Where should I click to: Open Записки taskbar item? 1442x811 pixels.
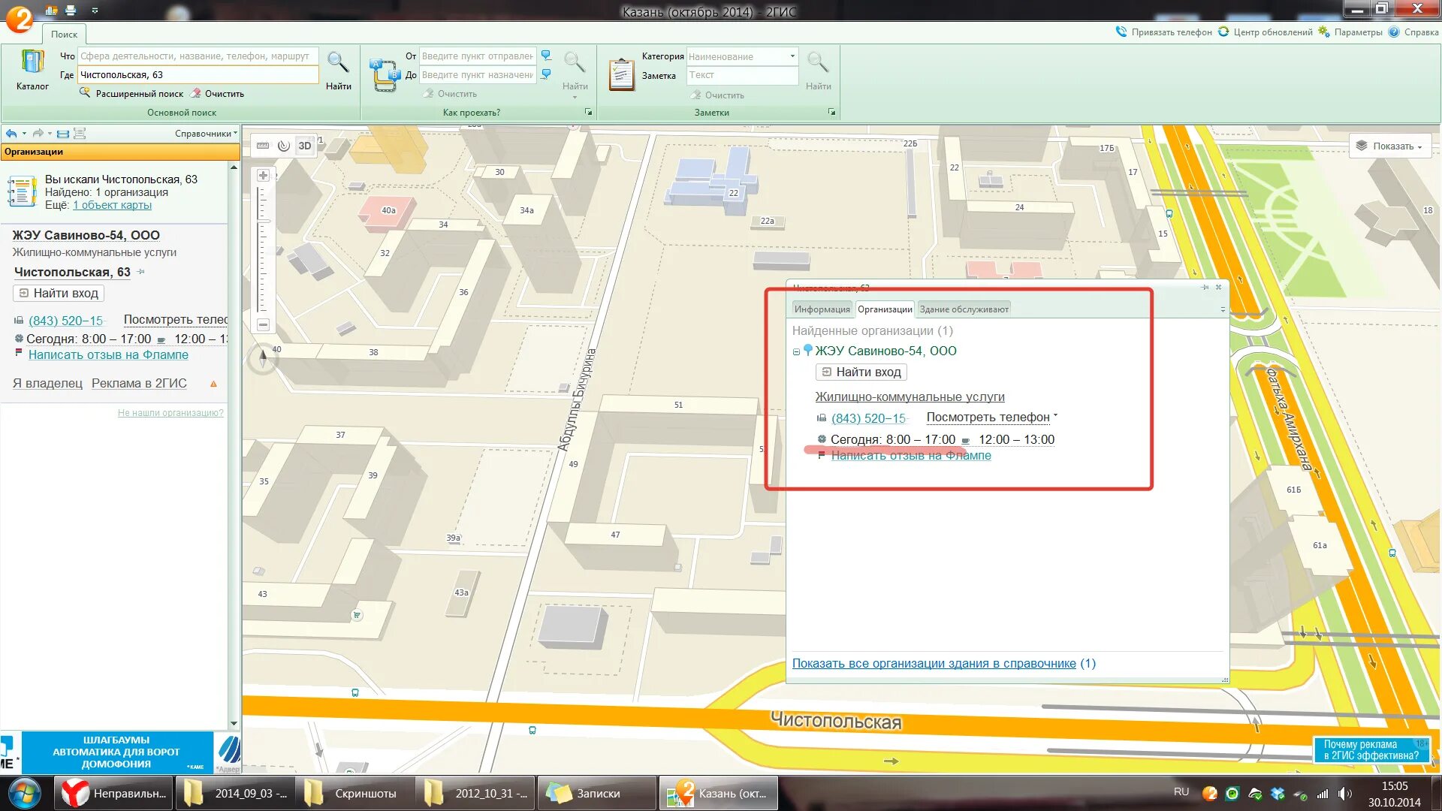[x=597, y=793]
